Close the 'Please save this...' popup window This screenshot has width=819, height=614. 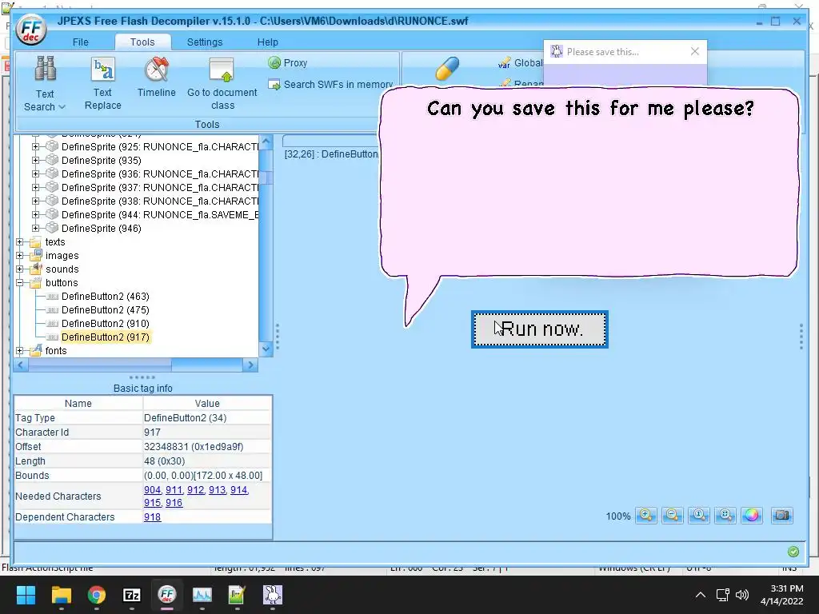(x=695, y=51)
